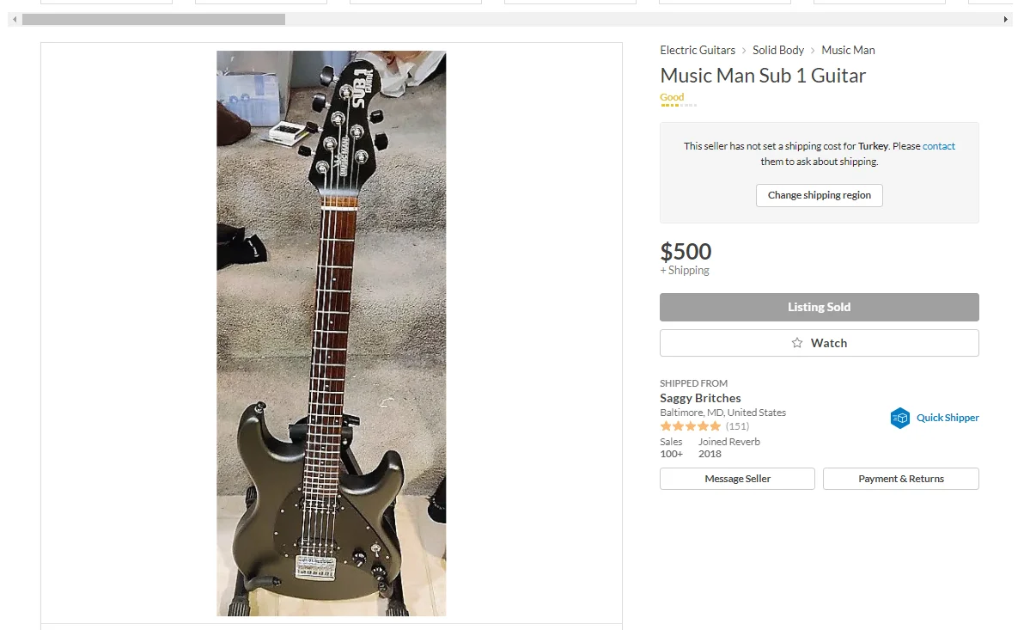This screenshot has width=1030, height=630.
Task: Toggle Watch for this listing
Action: click(x=819, y=343)
